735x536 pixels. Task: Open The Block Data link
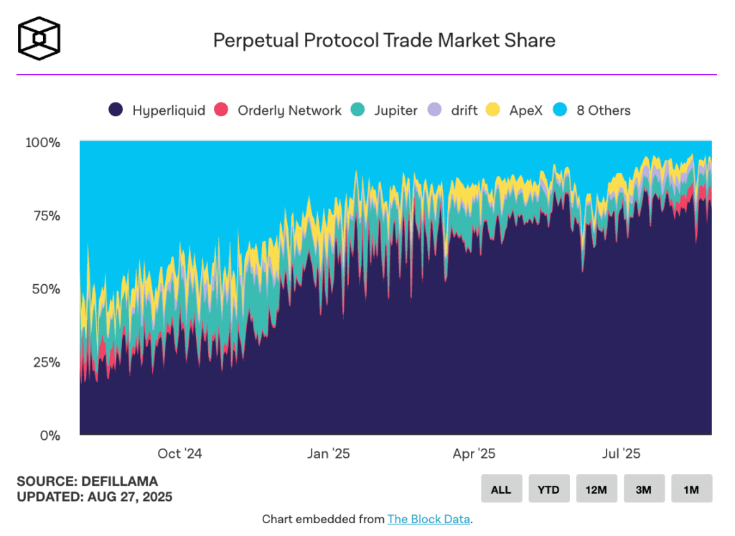(x=429, y=519)
